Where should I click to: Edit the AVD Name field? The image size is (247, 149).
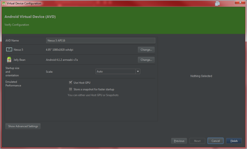pyautogui.click(x=101, y=40)
